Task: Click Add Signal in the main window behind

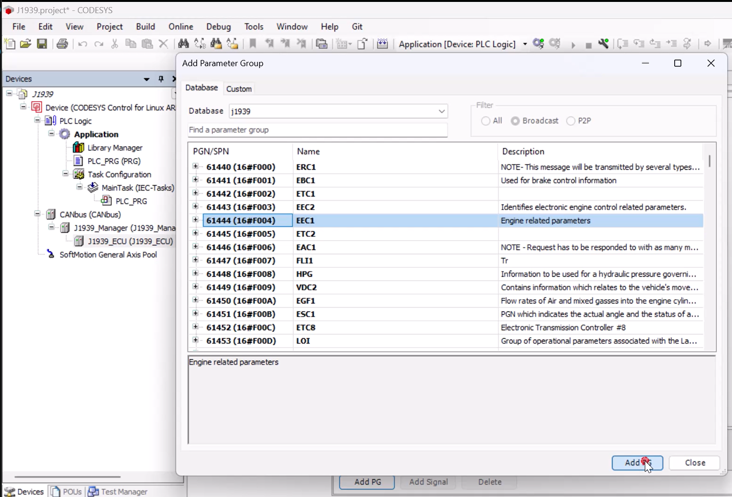Action: tap(428, 482)
